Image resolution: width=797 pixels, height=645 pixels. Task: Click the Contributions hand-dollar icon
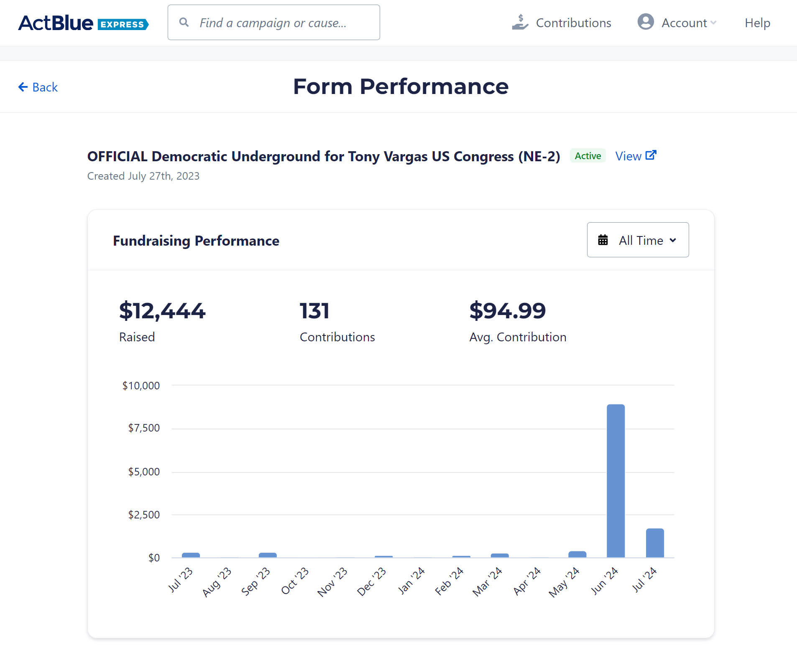pyautogui.click(x=520, y=23)
